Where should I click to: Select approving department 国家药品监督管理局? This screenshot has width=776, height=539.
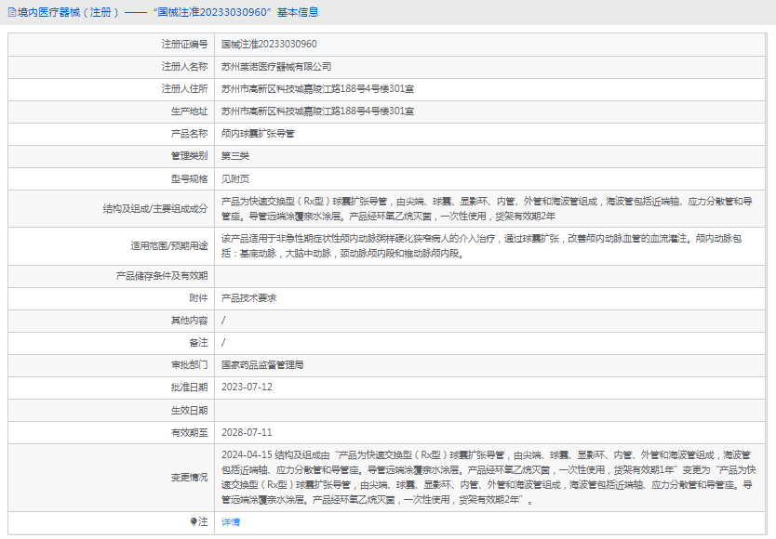coord(262,365)
